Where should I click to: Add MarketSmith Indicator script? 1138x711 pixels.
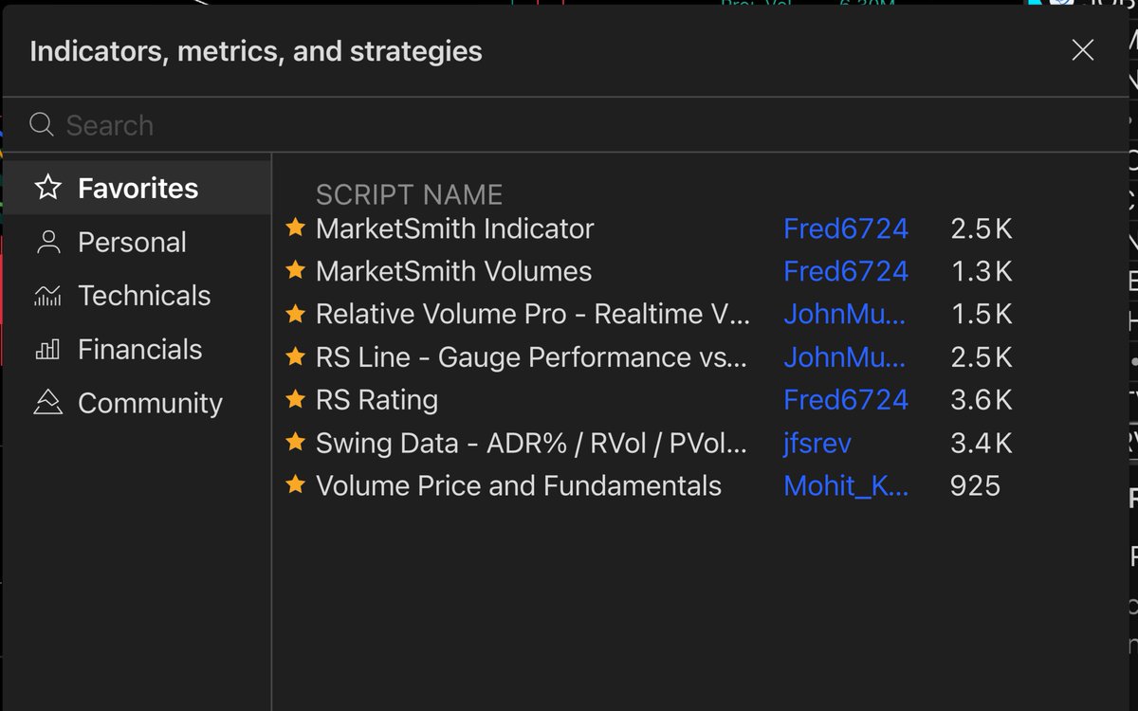pos(455,228)
